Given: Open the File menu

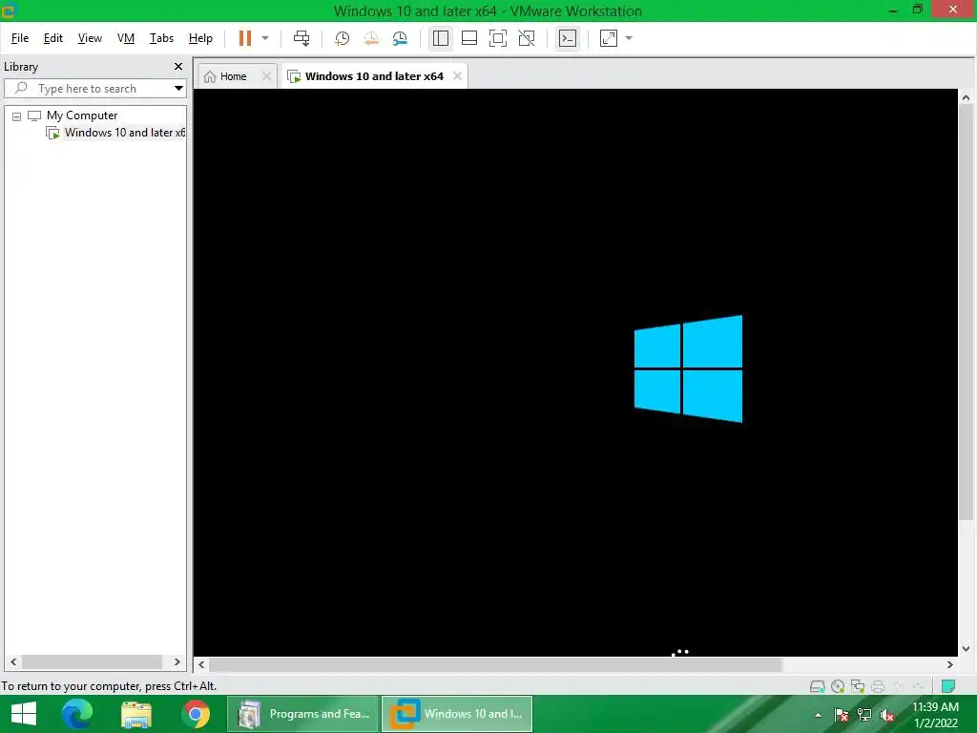Looking at the screenshot, I should click(x=20, y=38).
